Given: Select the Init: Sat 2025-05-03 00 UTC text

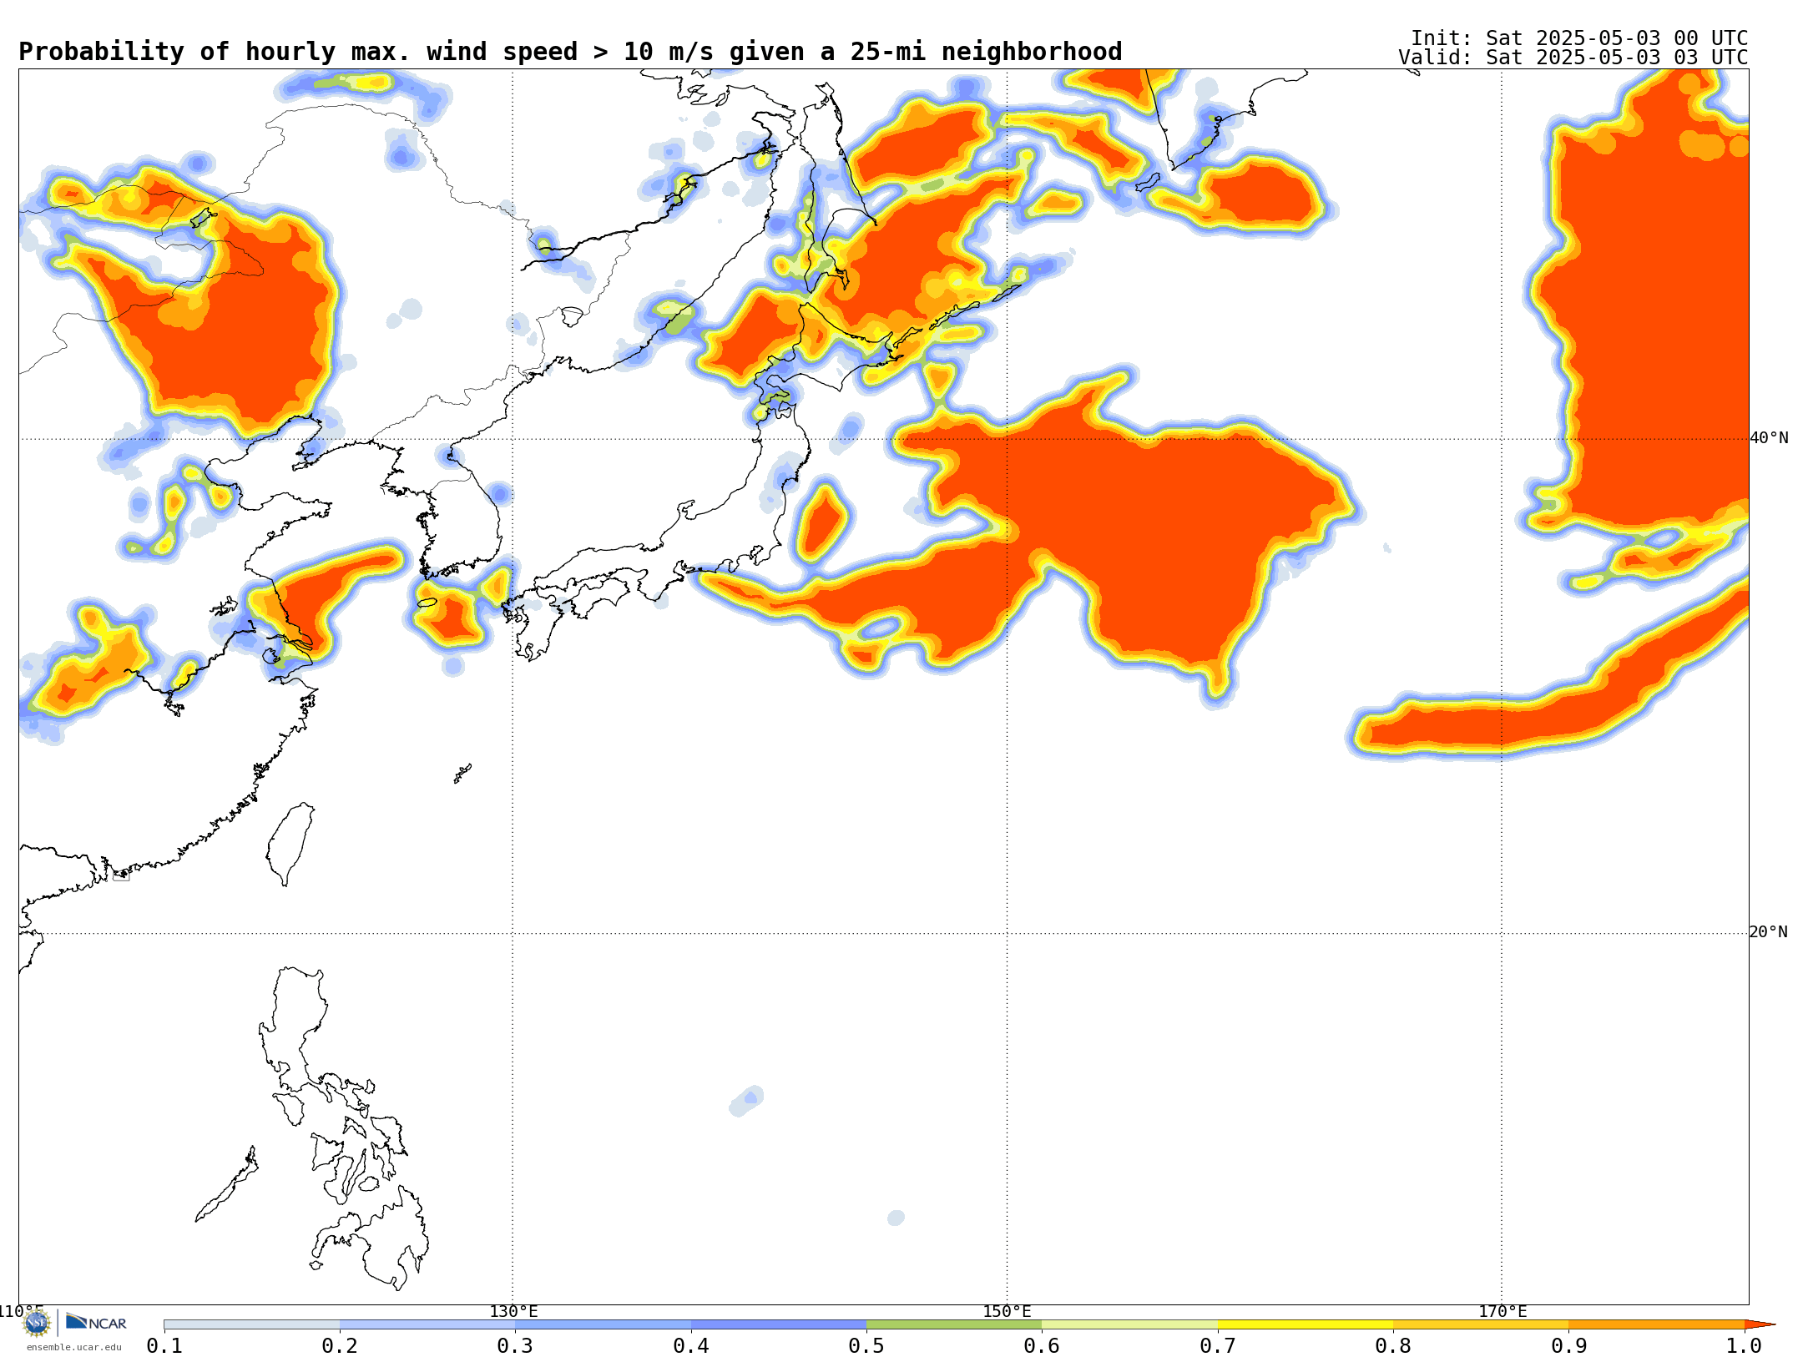Looking at the screenshot, I should [1579, 38].
